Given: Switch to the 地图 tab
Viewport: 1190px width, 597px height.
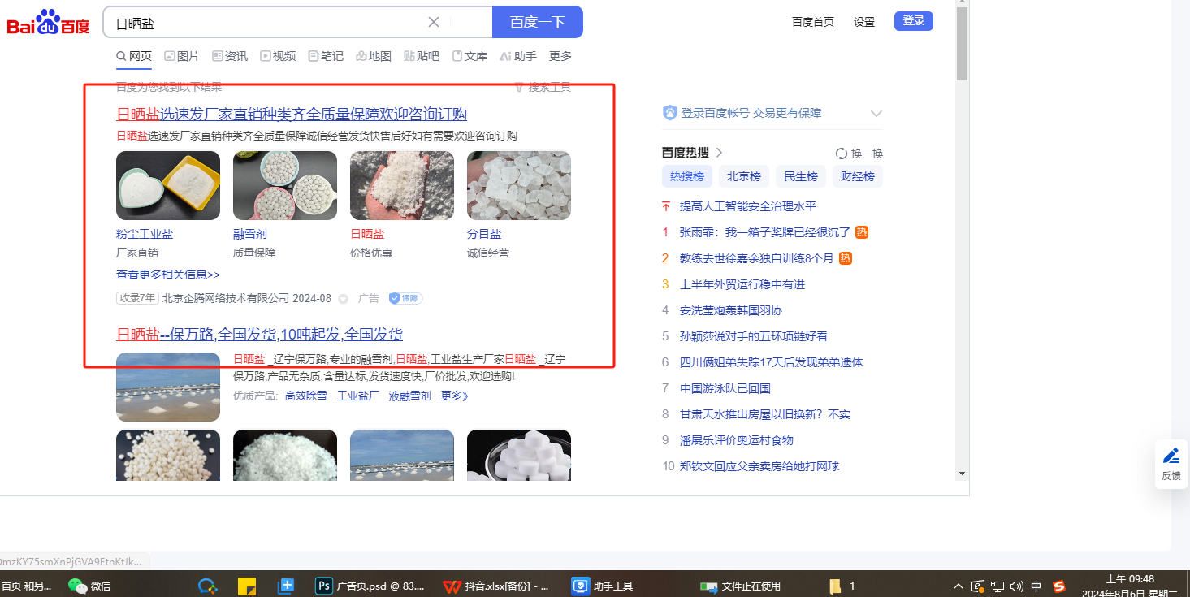Looking at the screenshot, I should click(x=374, y=56).
